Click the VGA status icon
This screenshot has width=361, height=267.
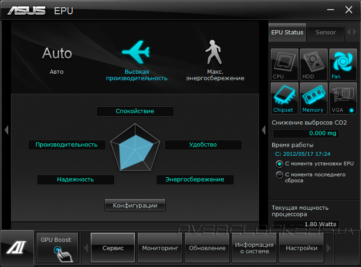(343, 98)
